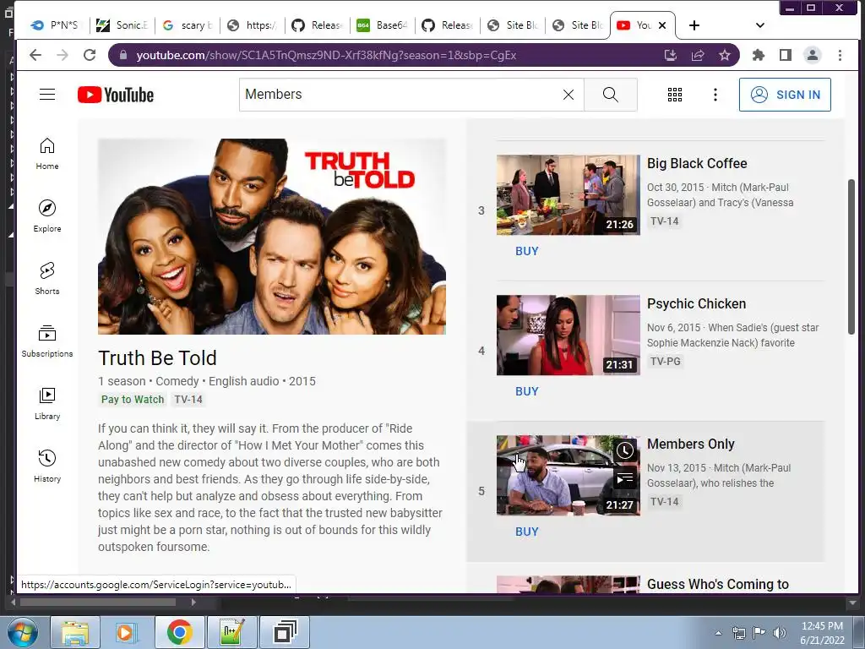The width and height of the screenshot is (865, 649).
Task: Open Library in the sidebar
Action: point(47,404)
